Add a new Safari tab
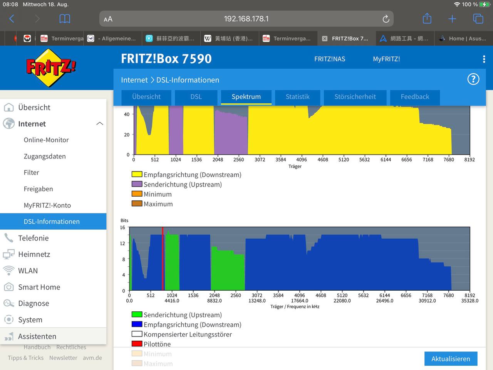 452,18
